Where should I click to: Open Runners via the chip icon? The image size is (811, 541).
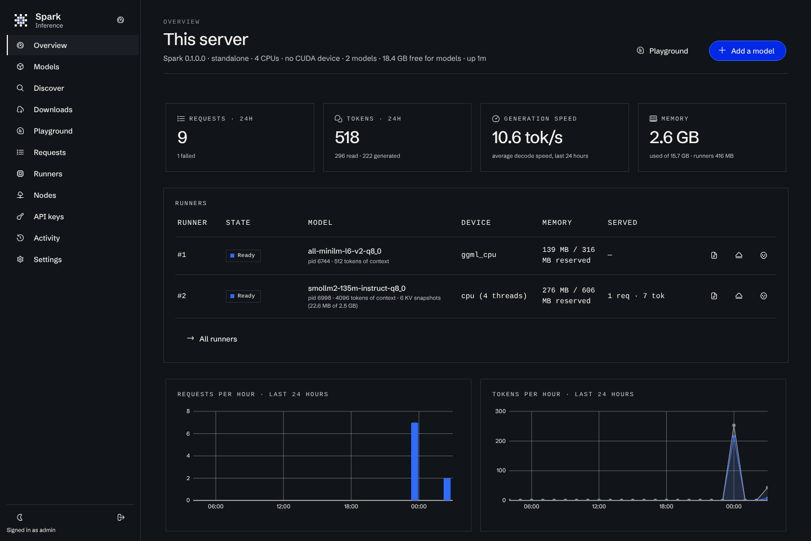point(20,174)
